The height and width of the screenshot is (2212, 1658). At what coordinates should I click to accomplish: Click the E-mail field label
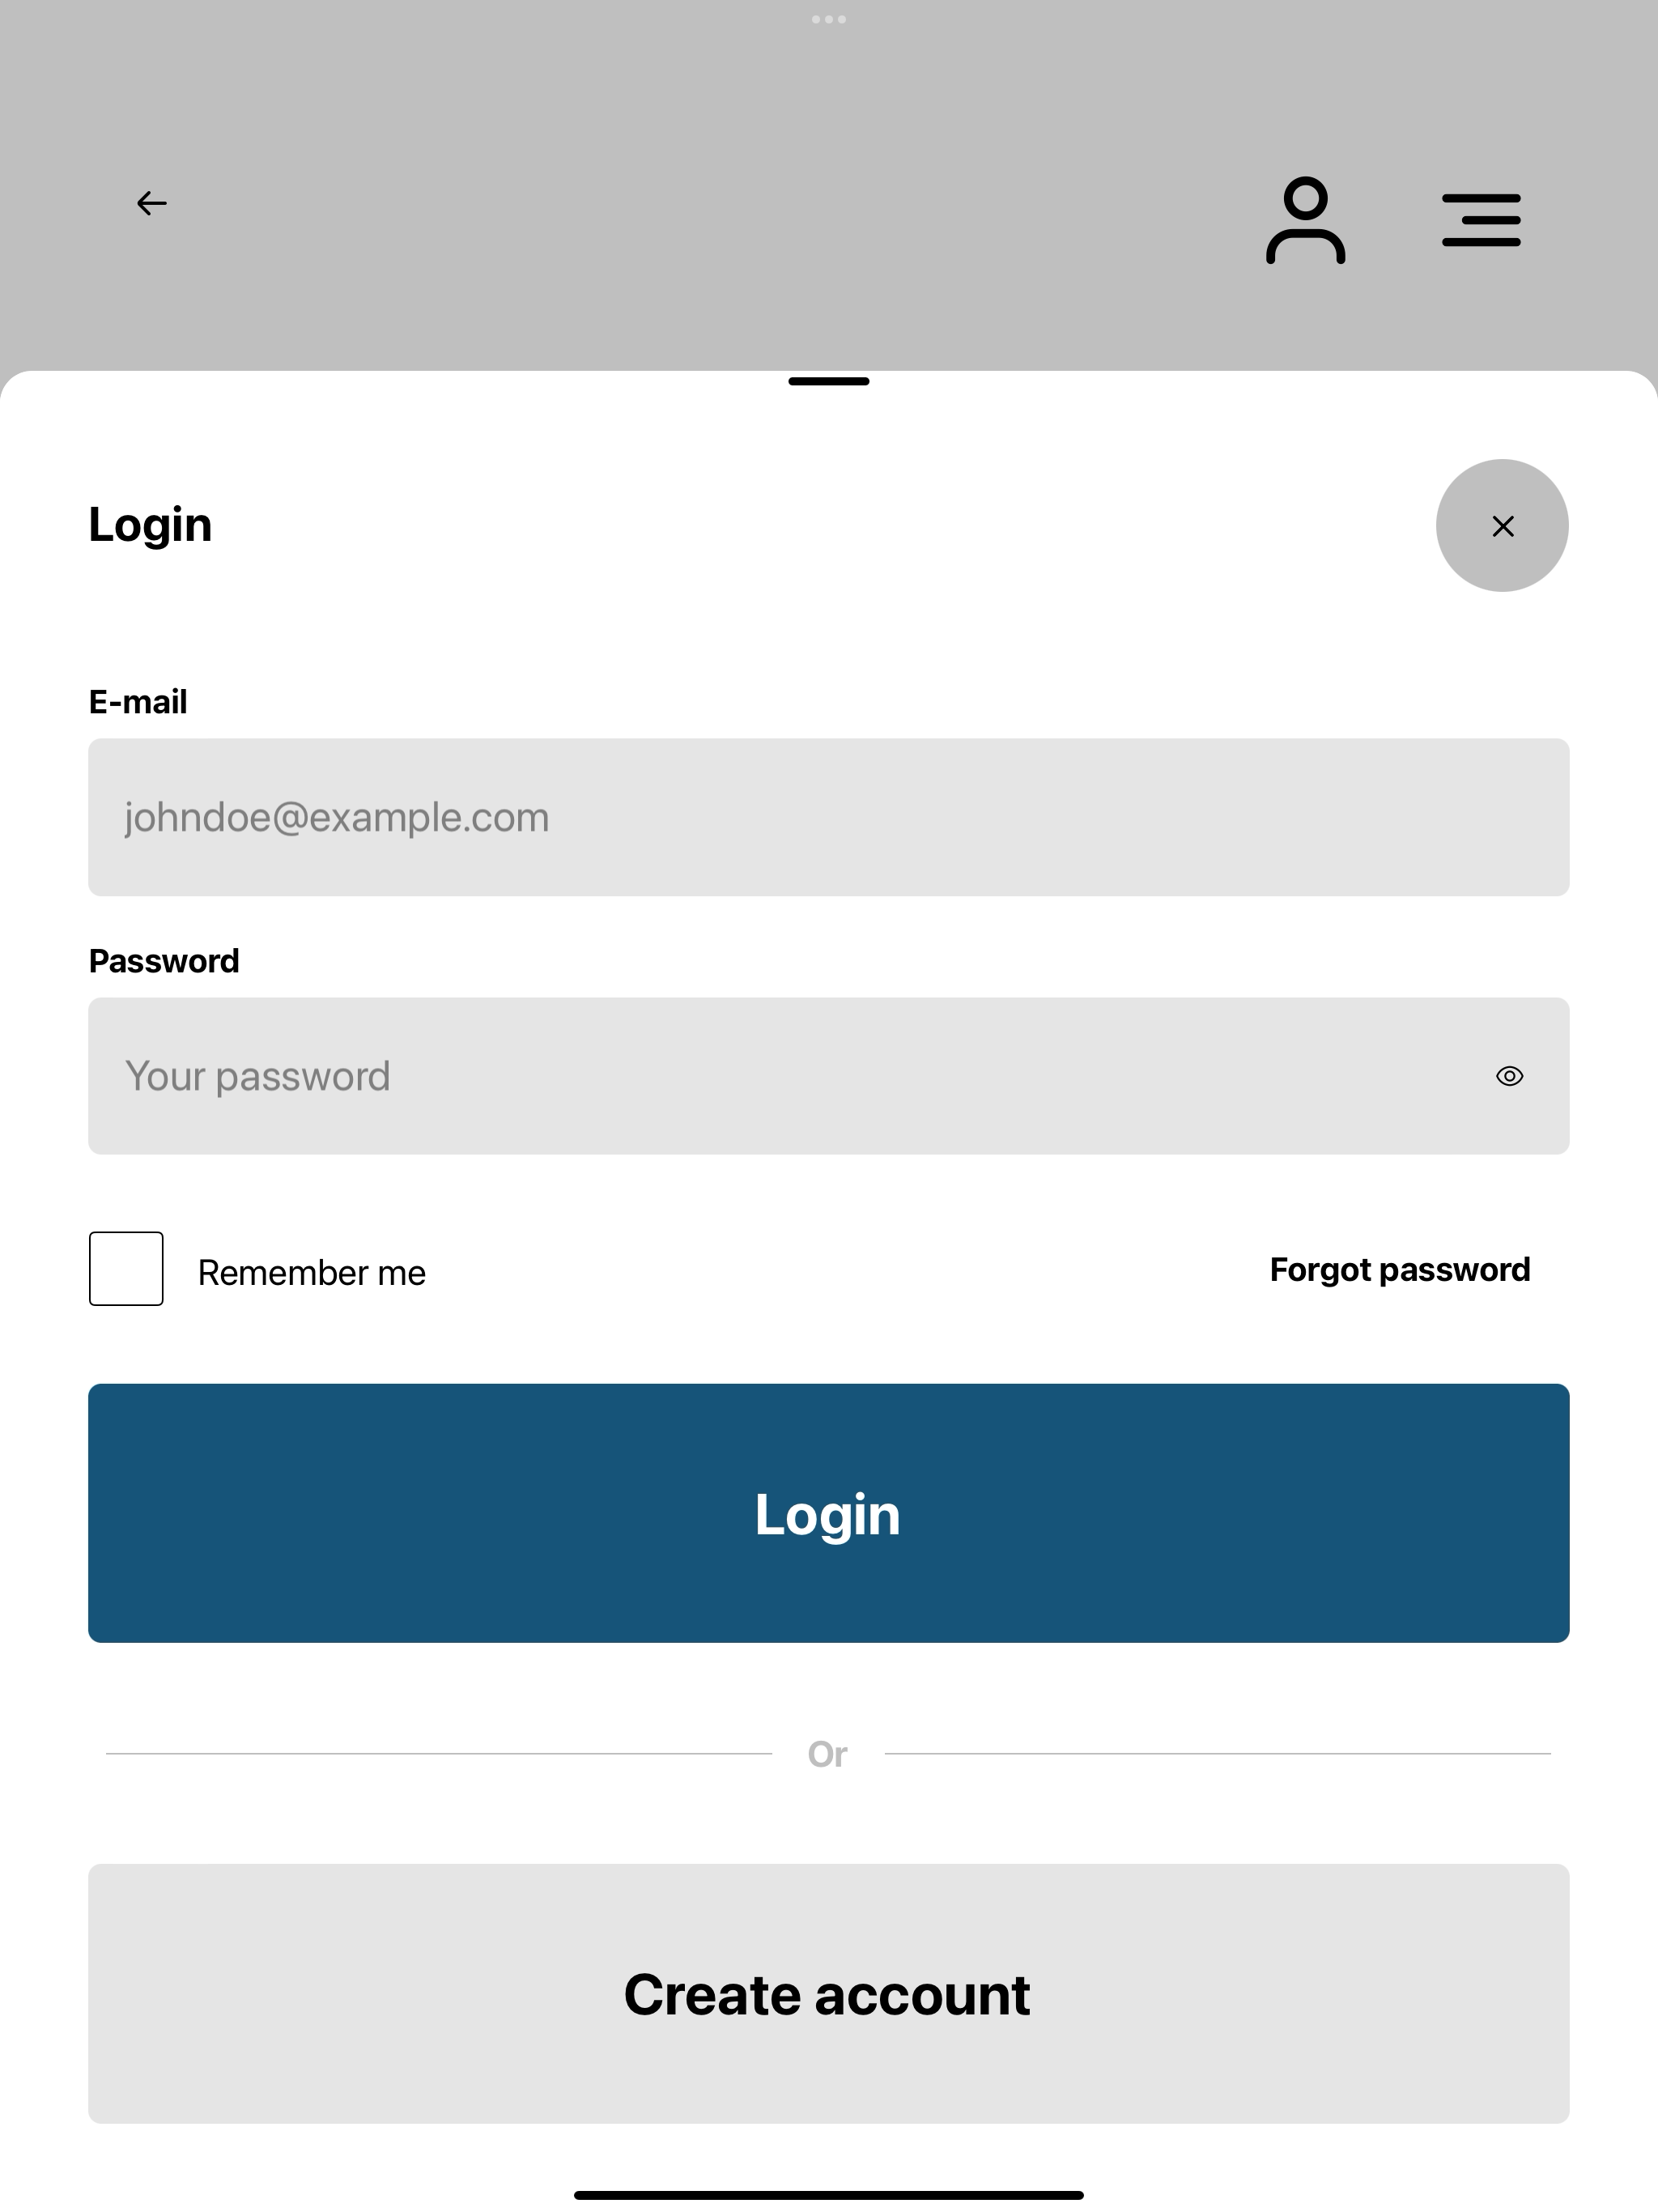[x=138, y=702]
